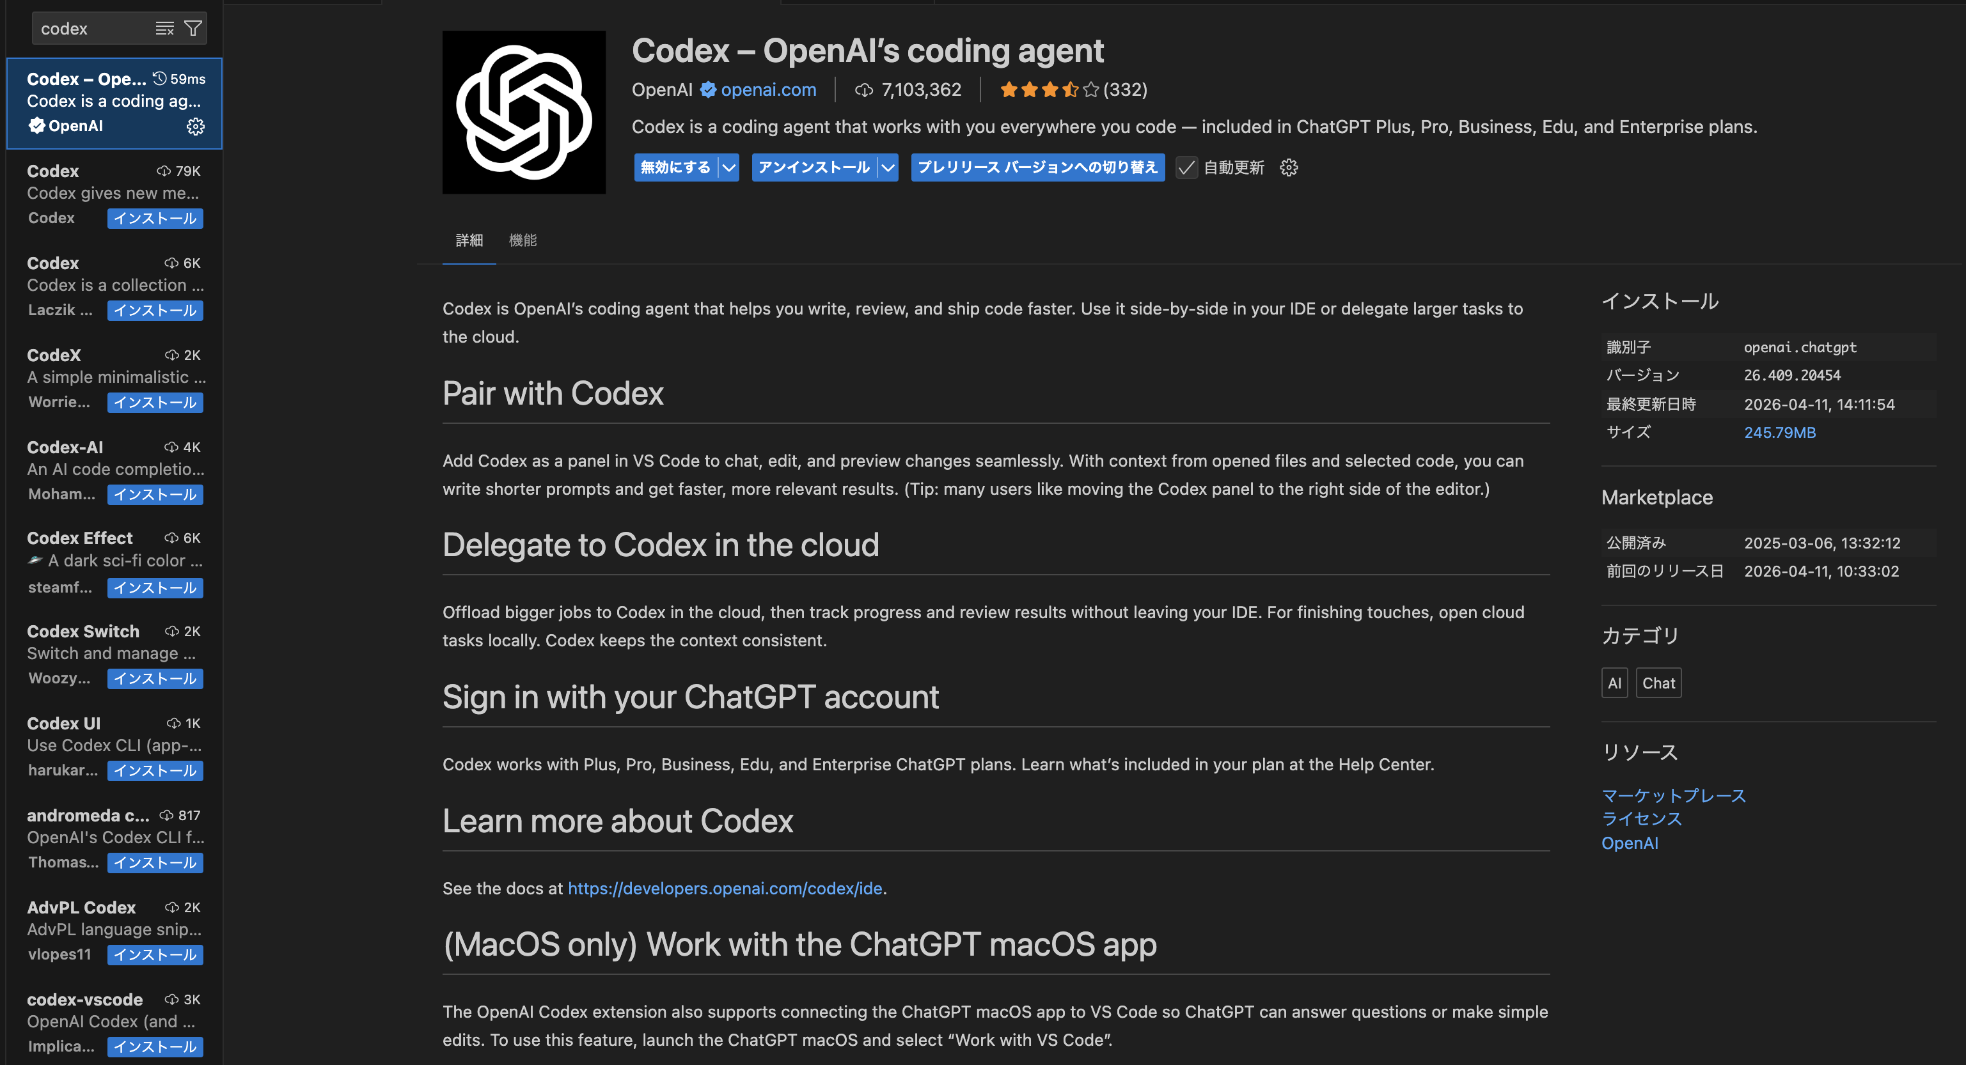Open the settings gear next to 自動更新
This screenshot has width=1966, height=1065.
click(x=1288, y=168)
